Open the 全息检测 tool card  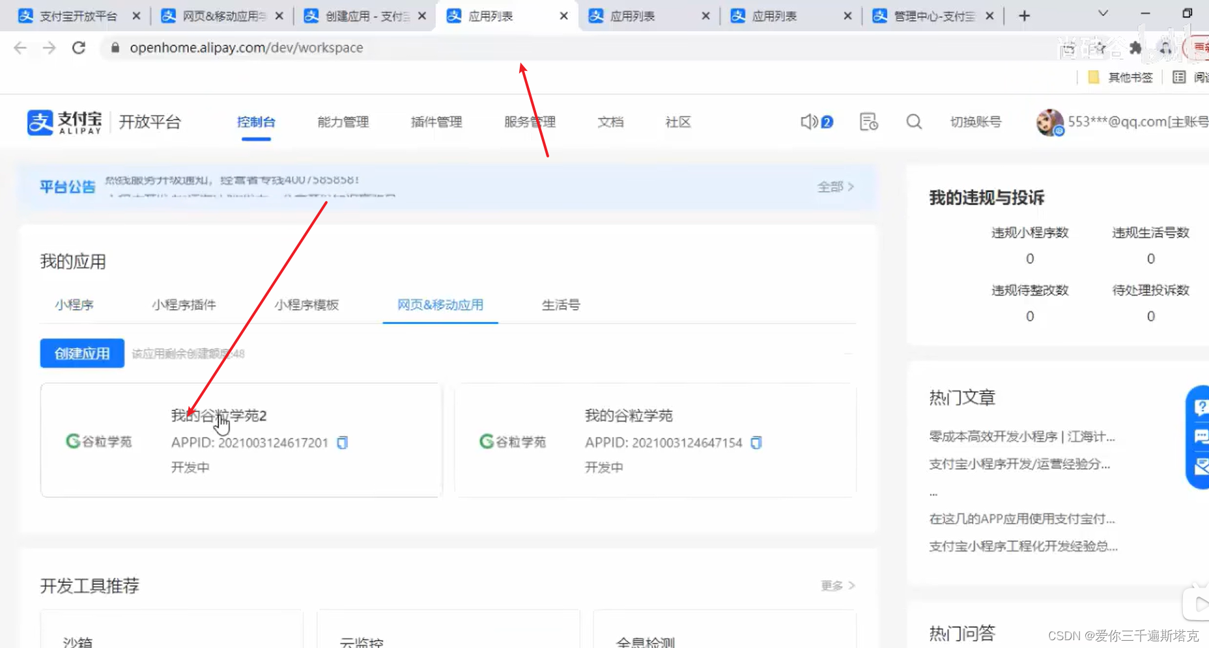(724, 629)
